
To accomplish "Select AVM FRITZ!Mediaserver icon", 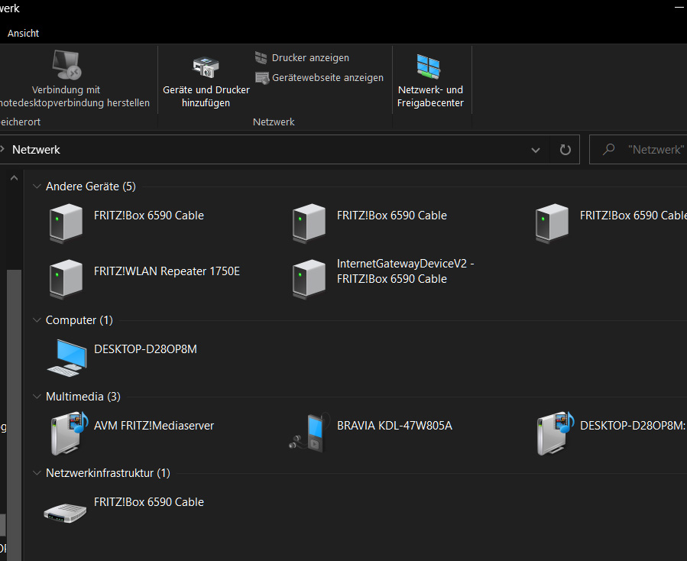I will click(x=69, y=433).
